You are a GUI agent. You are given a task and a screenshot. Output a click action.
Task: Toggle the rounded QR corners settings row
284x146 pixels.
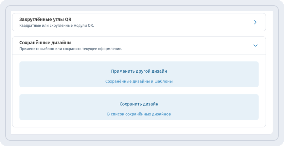pyautogui.click(x=139, y=22)
